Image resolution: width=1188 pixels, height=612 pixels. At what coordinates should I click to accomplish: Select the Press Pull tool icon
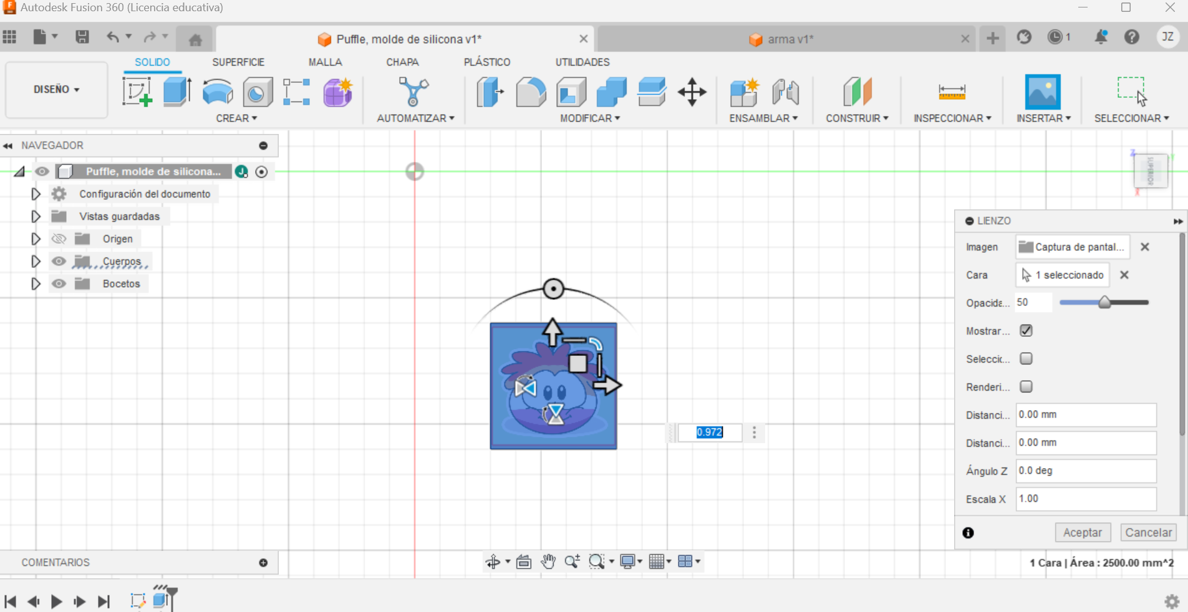[x=490, y=92]
